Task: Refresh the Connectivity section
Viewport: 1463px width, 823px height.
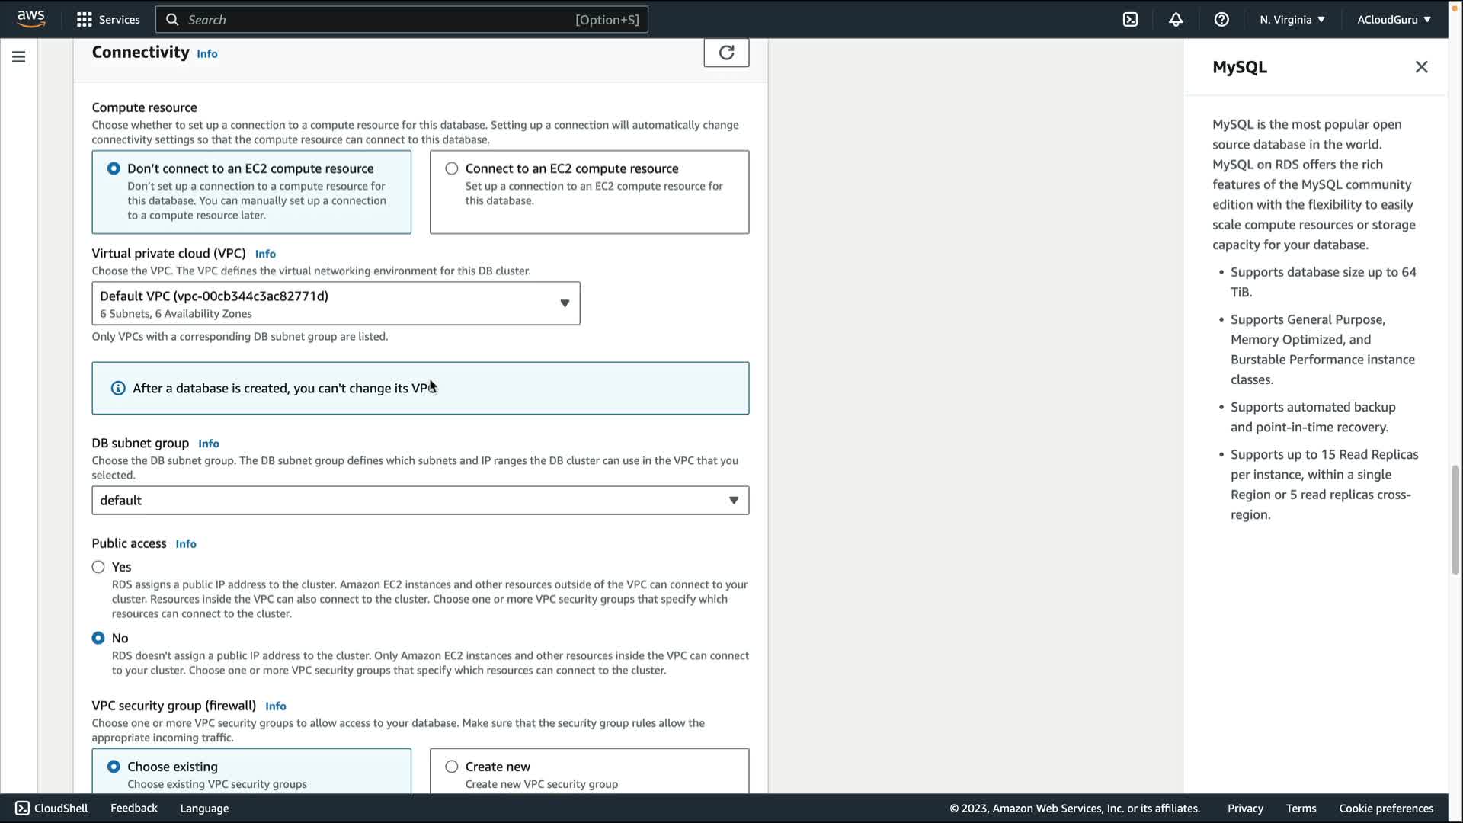Action: (x=726, y=53)
